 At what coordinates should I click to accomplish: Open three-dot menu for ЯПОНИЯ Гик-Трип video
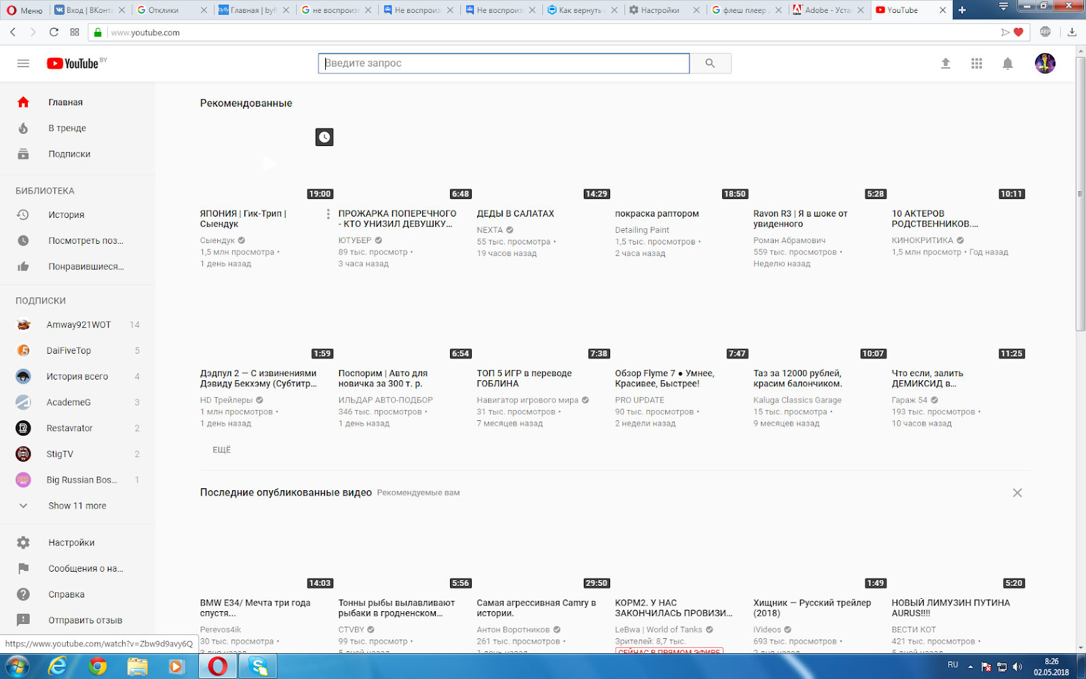(329, 214)
